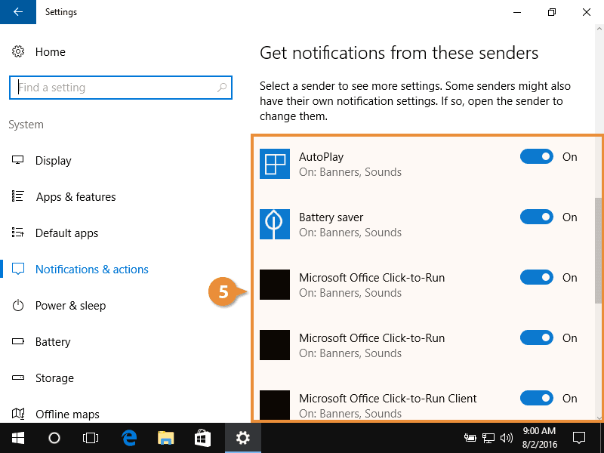Click the Offline maps icon
This screenshot has width=604, height=453.
pyautogui.click(x=17, y=414)
